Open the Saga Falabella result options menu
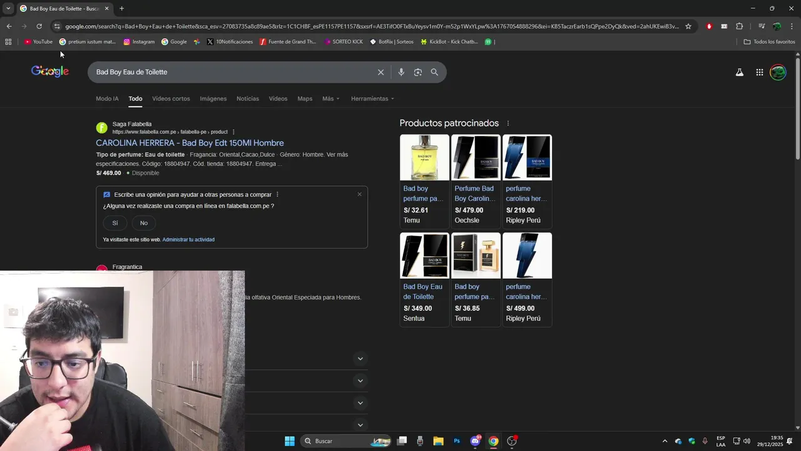 (233, 132)
